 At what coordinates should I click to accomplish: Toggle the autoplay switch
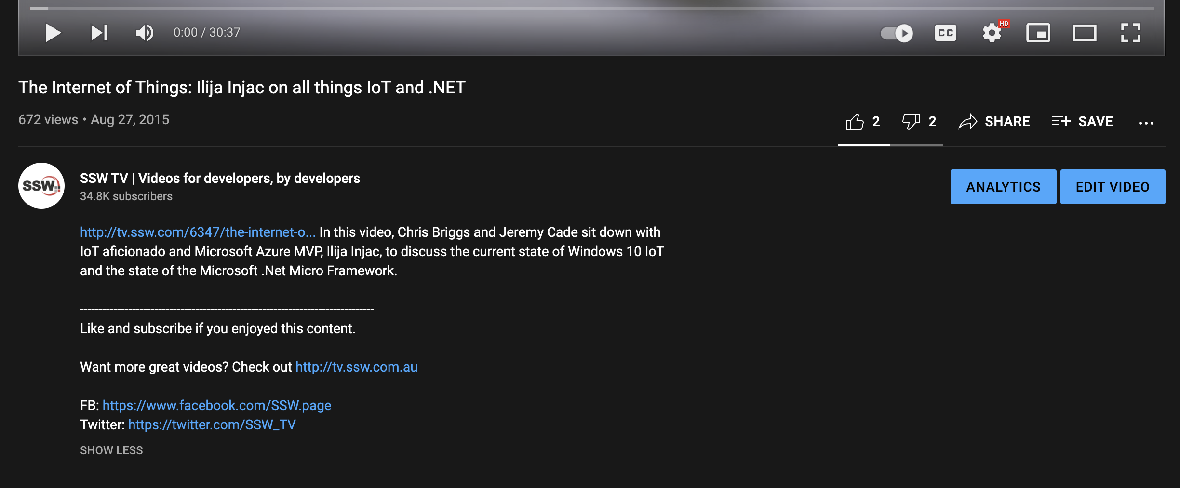tap(897, 33)
